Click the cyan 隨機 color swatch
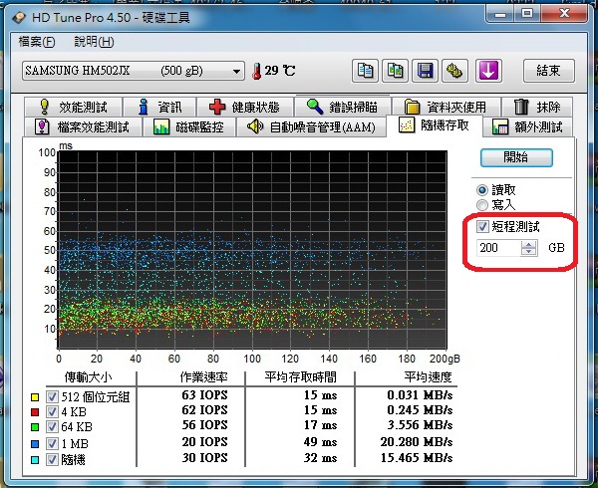 (x=35, y=460)
